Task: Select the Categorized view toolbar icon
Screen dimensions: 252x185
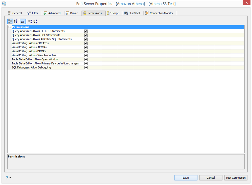Action: 10,21
